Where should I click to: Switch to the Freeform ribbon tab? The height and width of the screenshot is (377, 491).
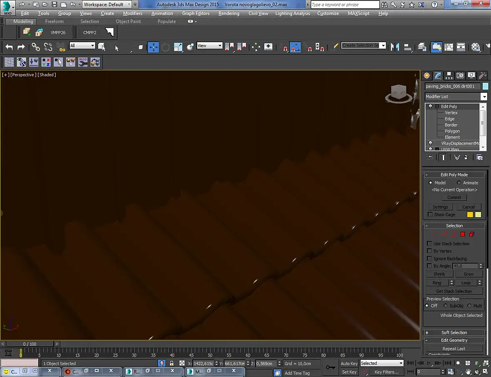[x=55, y=22]
